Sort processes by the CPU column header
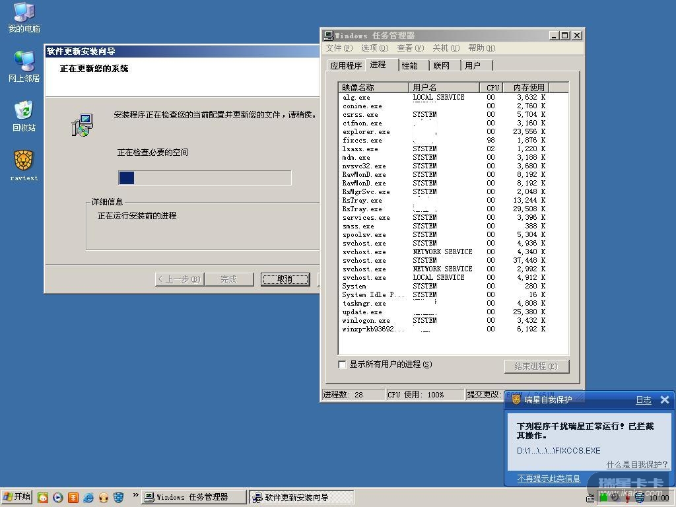 pyautogui.click(x=491, y=88)
